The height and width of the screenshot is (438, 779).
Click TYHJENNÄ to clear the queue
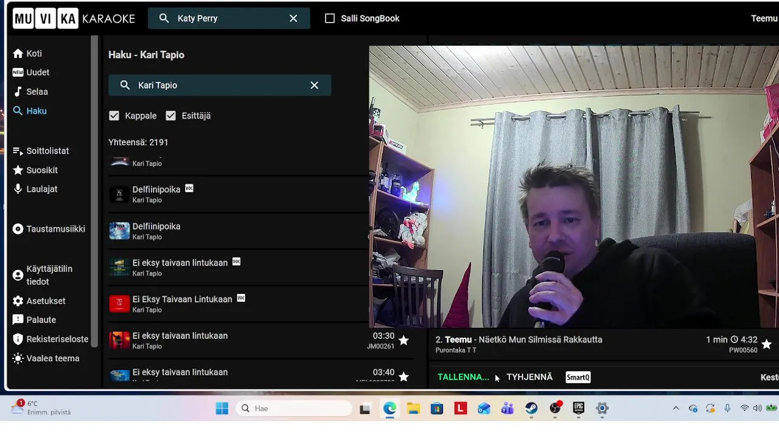(529, 377)
